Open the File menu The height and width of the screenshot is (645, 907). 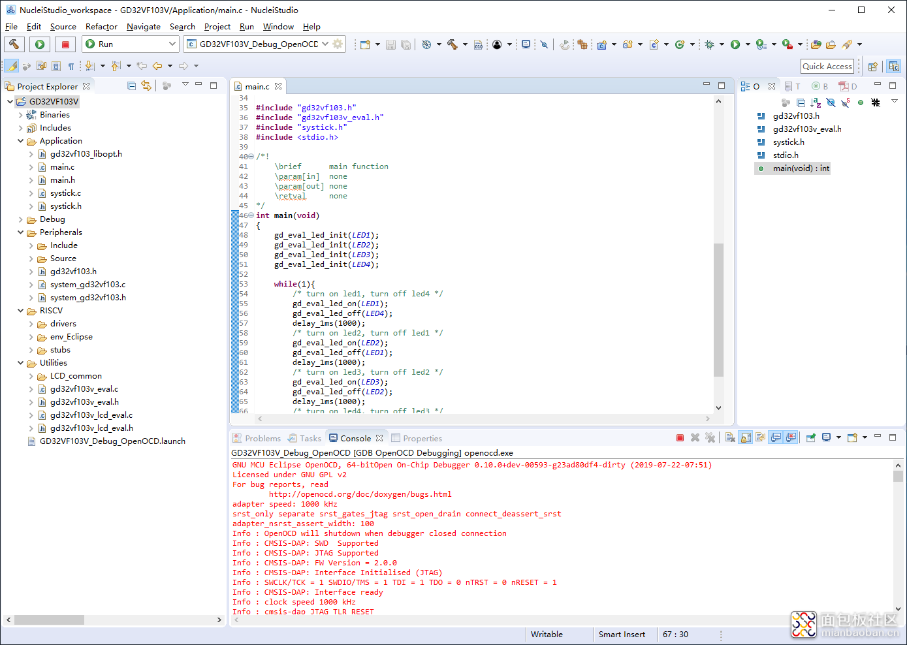[x=11, y=27]
